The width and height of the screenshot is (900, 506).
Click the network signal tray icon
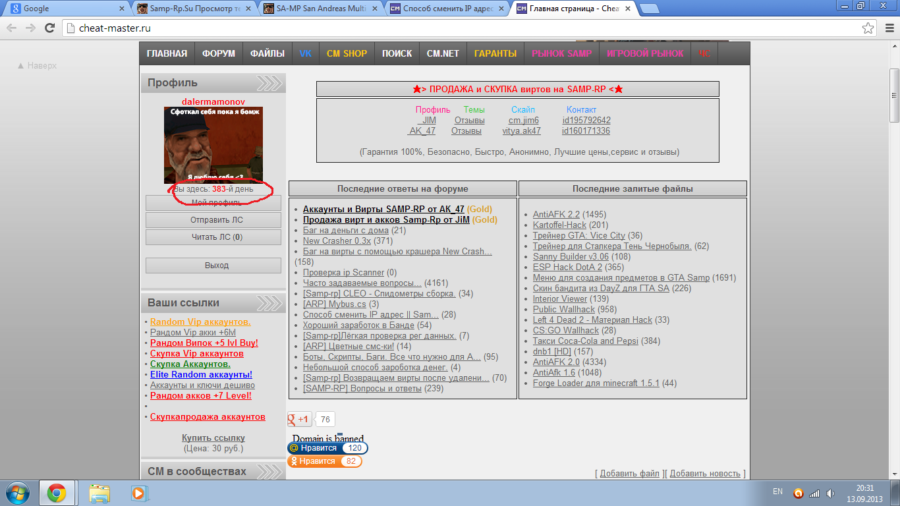point(814,492)
